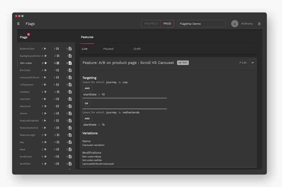Click pause icon in carouselOrScoll row
The height and width of the screenshot is (187, 282).
point(58,77)
